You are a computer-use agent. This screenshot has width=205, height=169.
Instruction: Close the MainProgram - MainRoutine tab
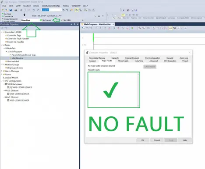coord(113,24)
